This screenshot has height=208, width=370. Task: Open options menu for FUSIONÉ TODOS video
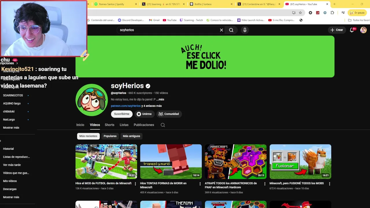click(x=330, y=184)
